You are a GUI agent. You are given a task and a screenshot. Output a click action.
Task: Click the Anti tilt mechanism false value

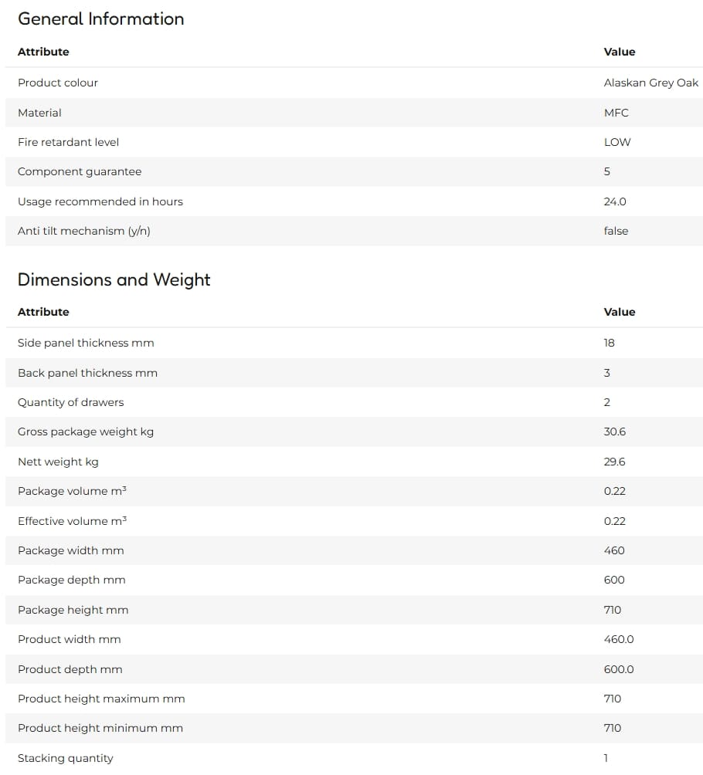pyautogui.click(x=616, y=231)
